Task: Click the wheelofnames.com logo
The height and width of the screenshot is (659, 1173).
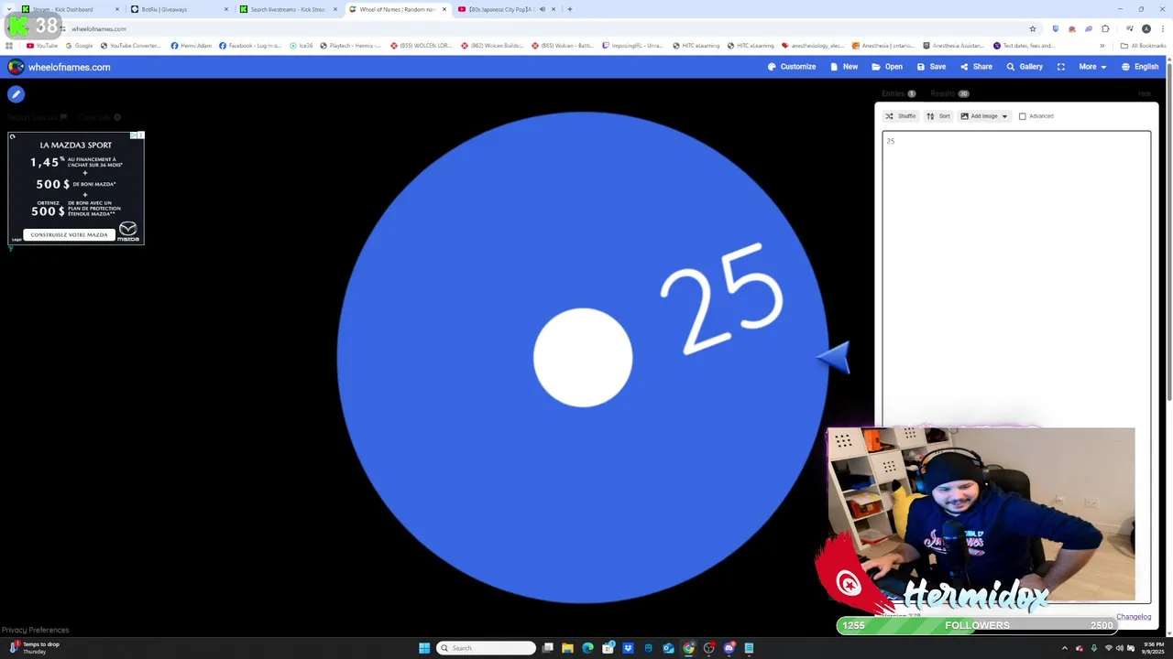Action: pos(59,67)
